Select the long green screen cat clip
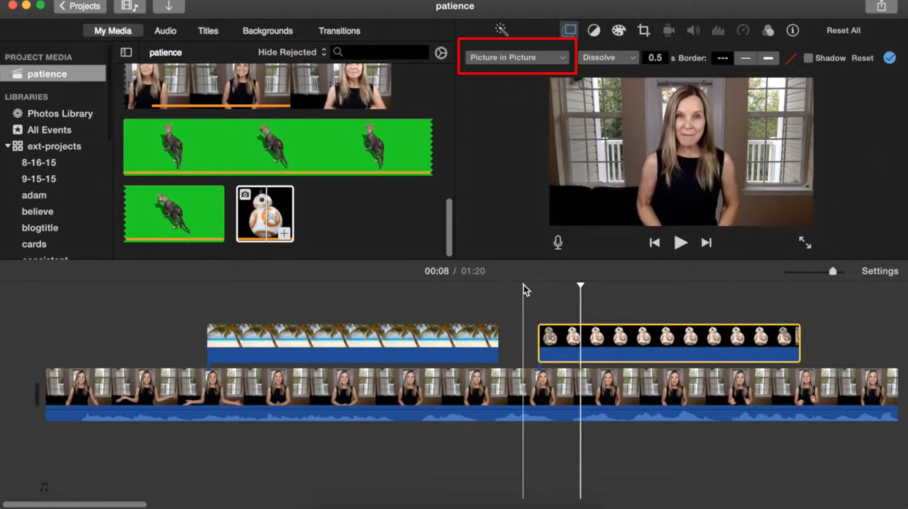This screenshot has width=908, height=509. point(278,147)
